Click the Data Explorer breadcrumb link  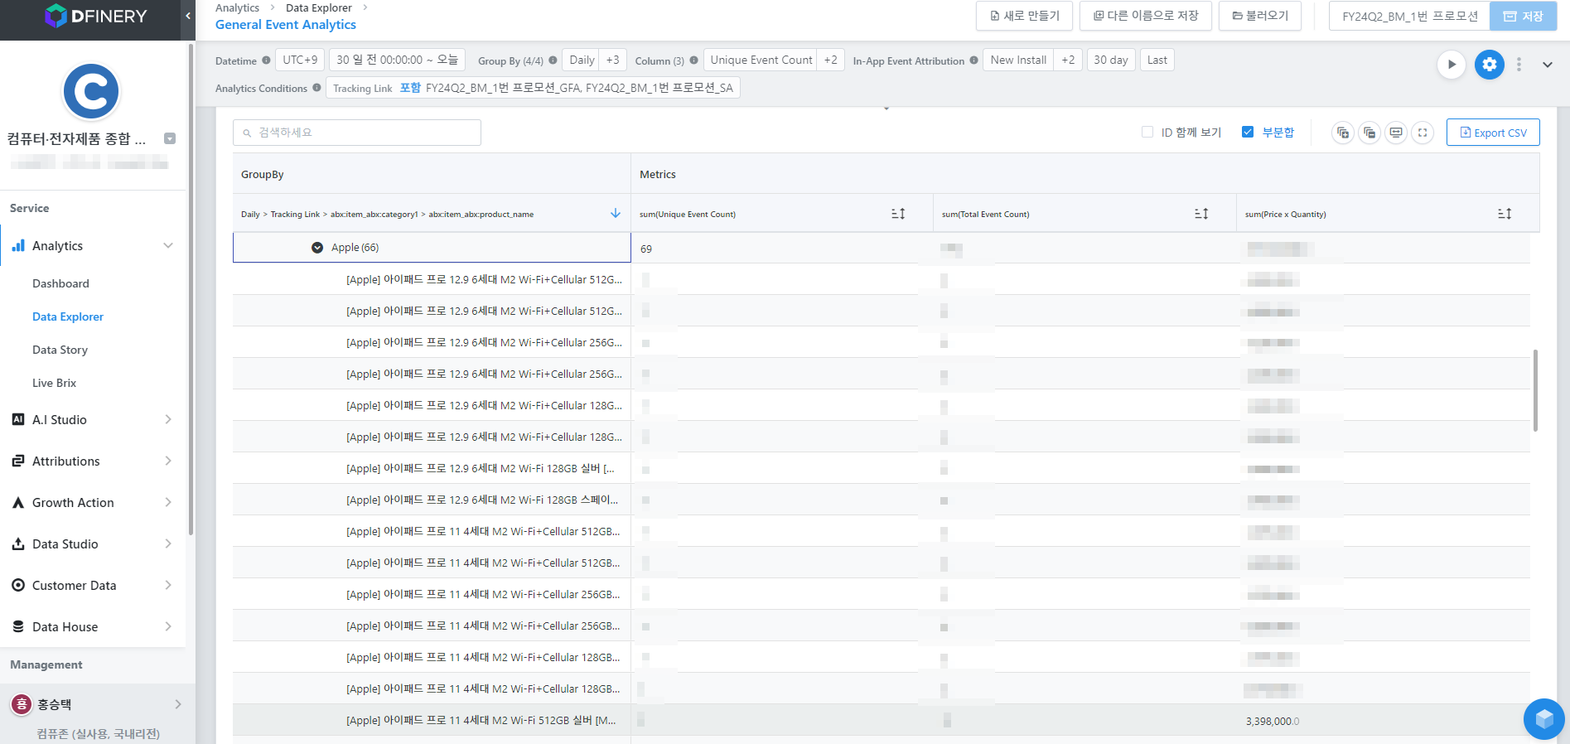tap(319, 7)
